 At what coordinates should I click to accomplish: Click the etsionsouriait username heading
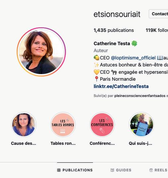pos(117,14)
